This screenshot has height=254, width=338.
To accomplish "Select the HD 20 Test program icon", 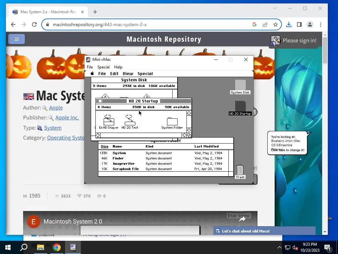I will tap(130, 122).
